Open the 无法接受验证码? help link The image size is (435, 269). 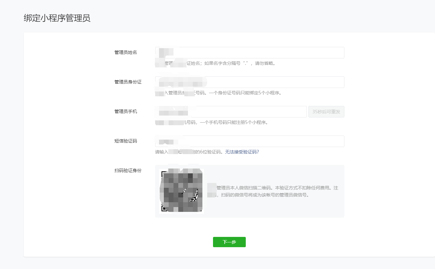(x=242, y=152)
